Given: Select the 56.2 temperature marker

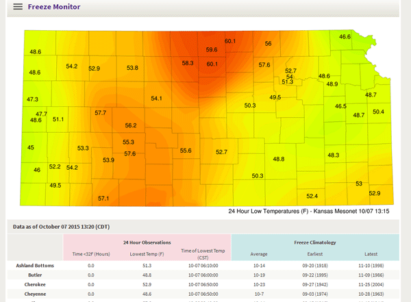Looking at the screenshot, I should pyautogui.click(x=131, y=125).
